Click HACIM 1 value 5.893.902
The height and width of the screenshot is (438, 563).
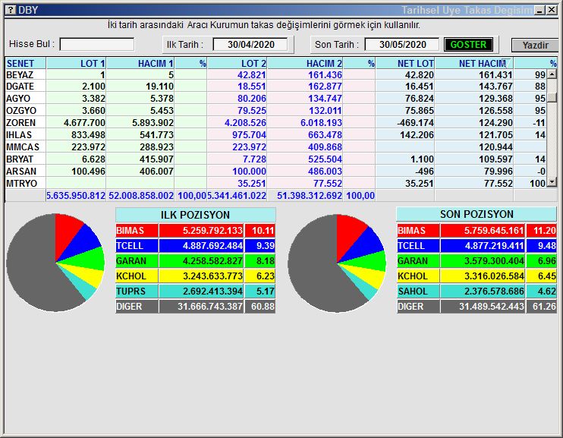click(153, 122)
